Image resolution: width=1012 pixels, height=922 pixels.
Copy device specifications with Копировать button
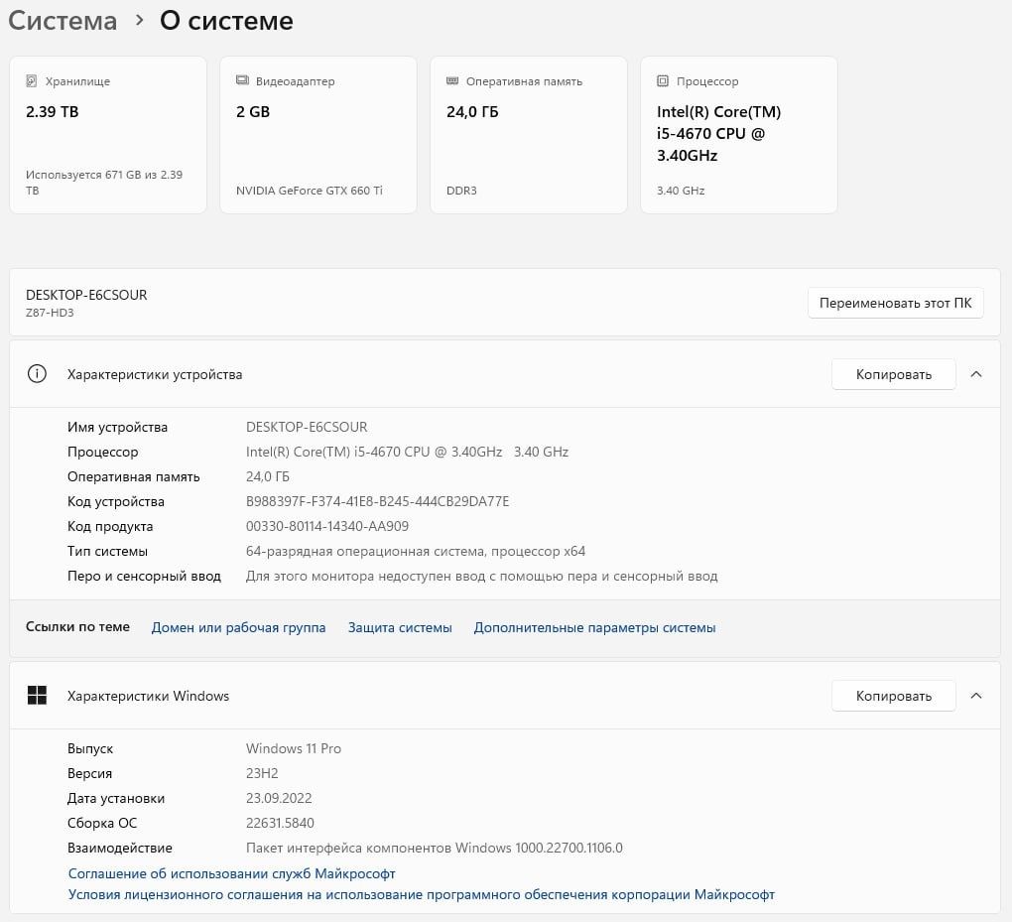click(x=893, y=374)
